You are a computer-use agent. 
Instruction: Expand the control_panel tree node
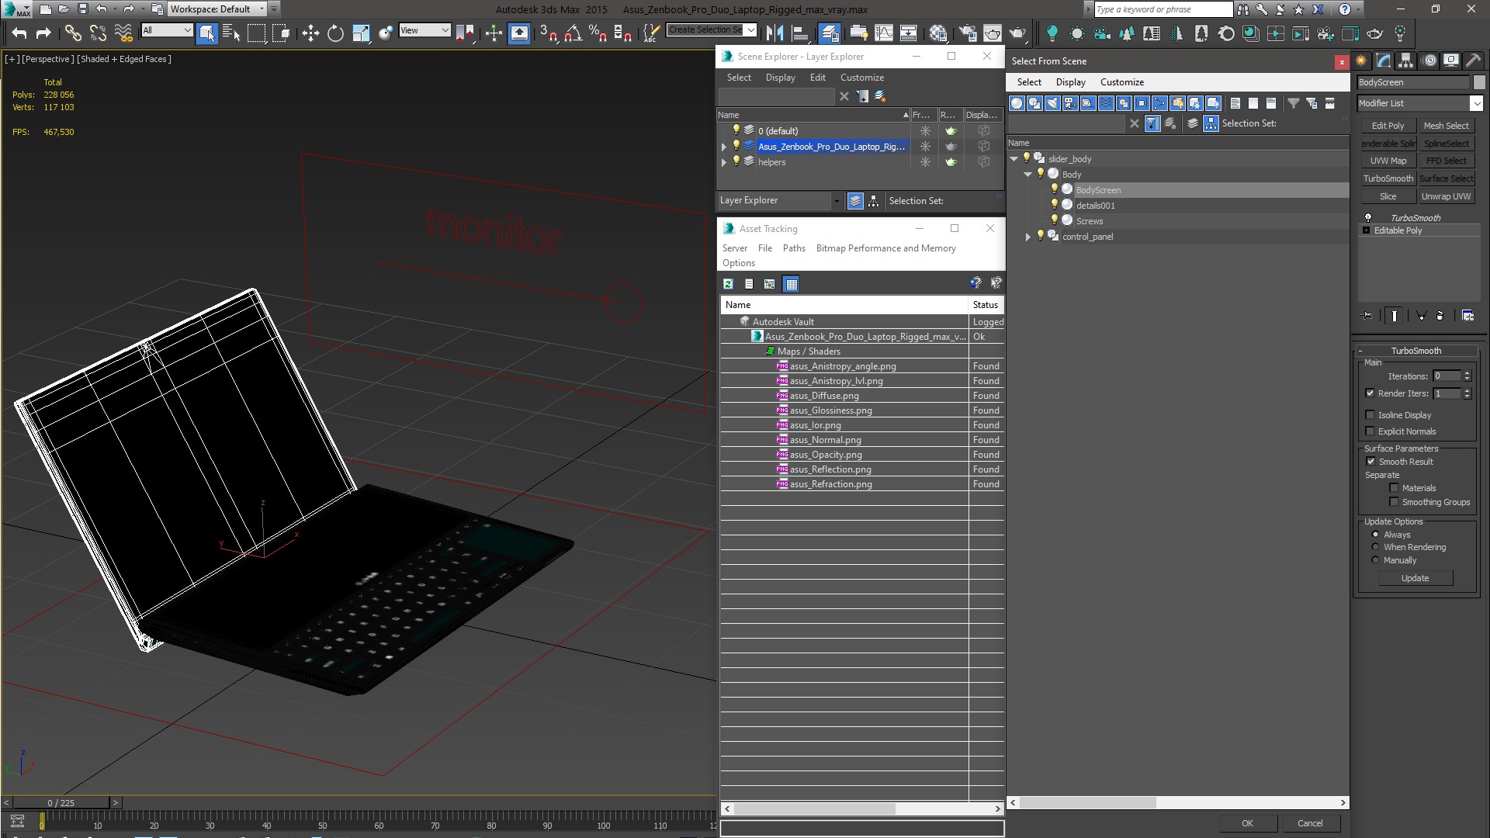pyautogui.click(x=1027, y=237)
